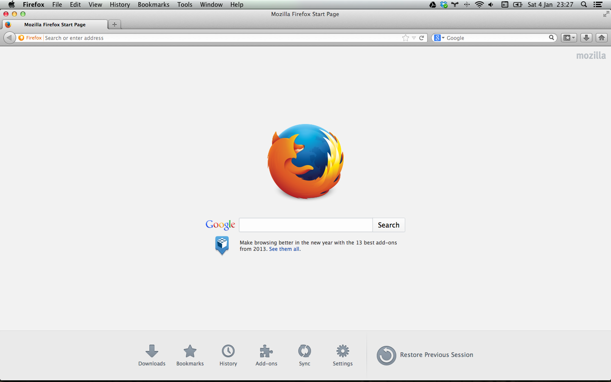Image resolution: width=611 pixels, height=382 pixels.
Task: Open the Firefox application menu
Action: 34,5
